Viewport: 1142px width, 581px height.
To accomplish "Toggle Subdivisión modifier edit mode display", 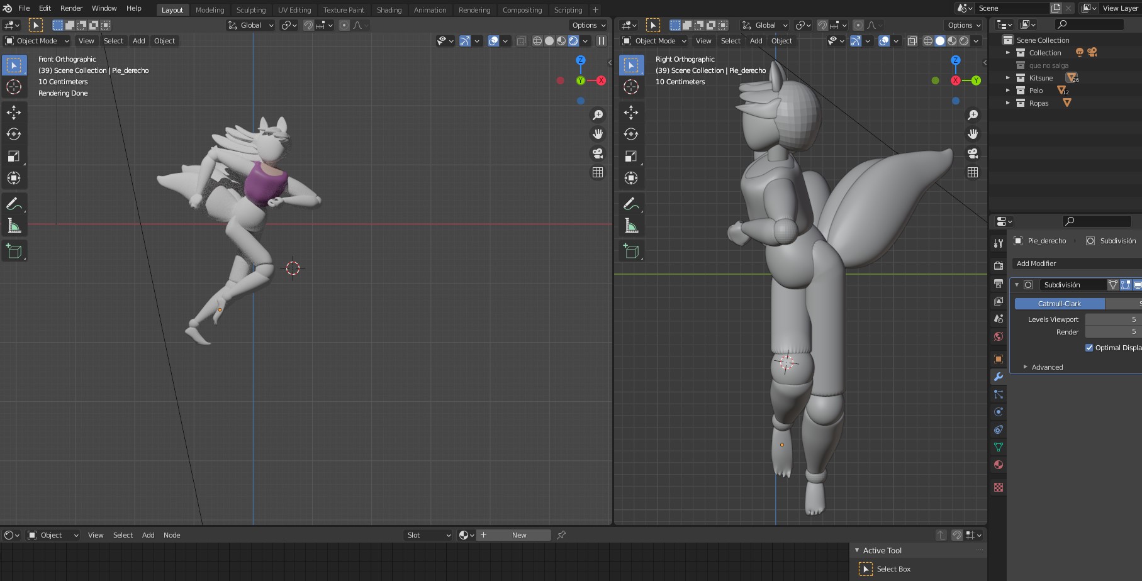I will [x=1126, y=285].
